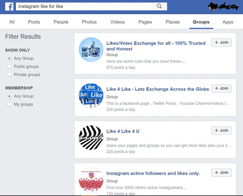Open the Likes/Votes Exchange group thumbnail
This screenshot has width=243, height=196.
(x=91, y=49)
